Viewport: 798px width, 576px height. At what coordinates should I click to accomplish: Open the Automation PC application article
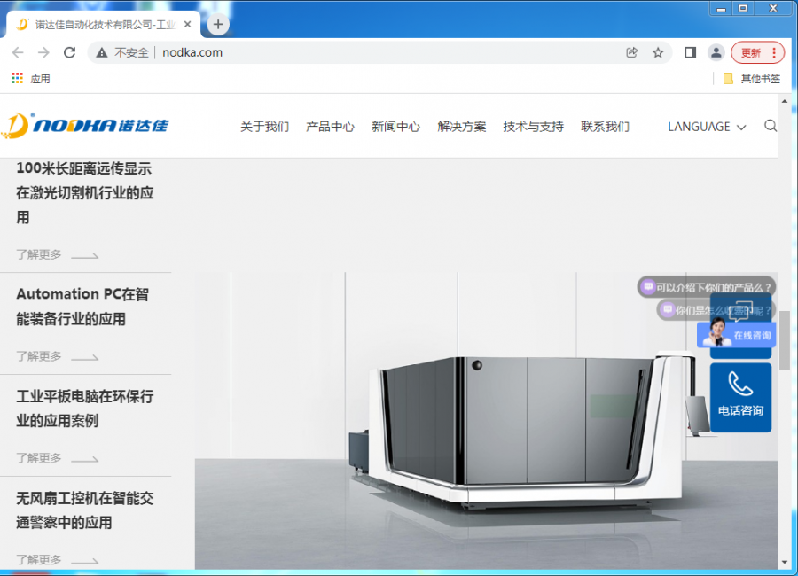pos(82,306)
